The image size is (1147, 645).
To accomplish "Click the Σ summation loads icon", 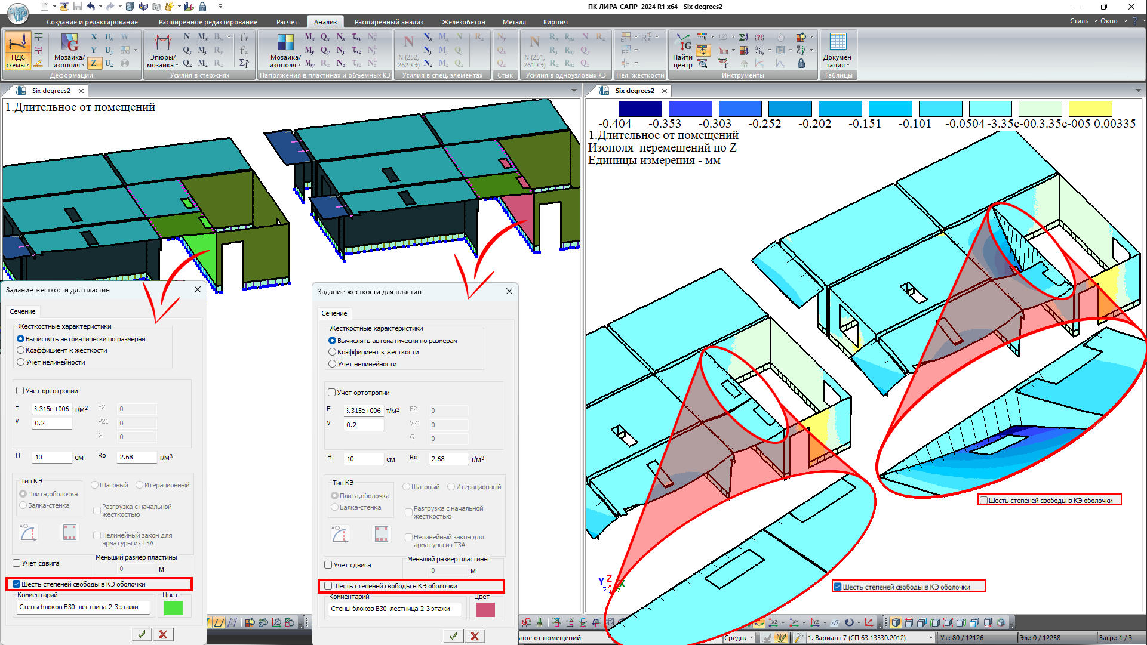I will click(743, 37).
